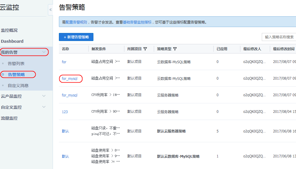
Task: Click the 新增告警策略 button
Action: (76, 37)
